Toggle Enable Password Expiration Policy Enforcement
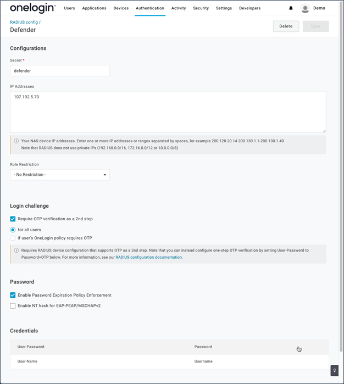This screenshot has height=384, width=344. (x=13, y=295)
